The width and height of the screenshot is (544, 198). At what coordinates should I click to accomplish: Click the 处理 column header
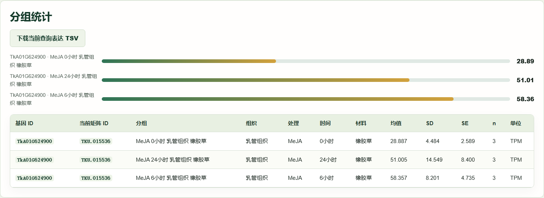(x=293, y=123)
